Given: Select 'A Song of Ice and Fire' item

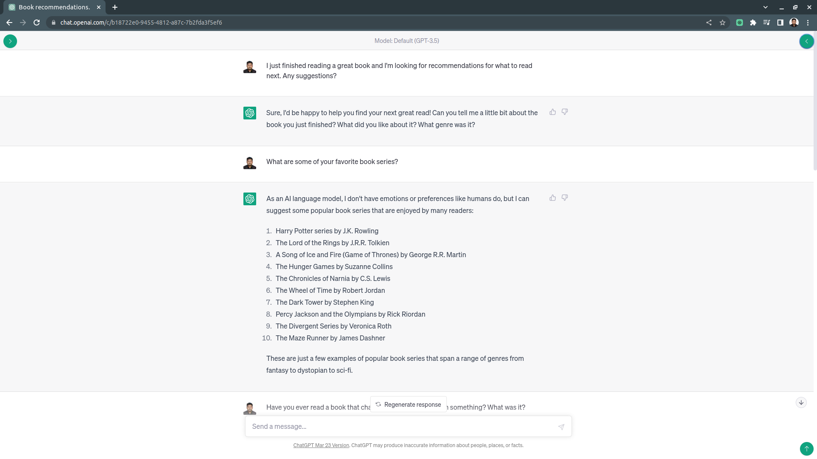Looking at the screenshot, I should (371, 255).
